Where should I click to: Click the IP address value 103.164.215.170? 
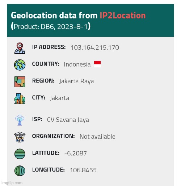pyautogui.click(x=95, y=48)
